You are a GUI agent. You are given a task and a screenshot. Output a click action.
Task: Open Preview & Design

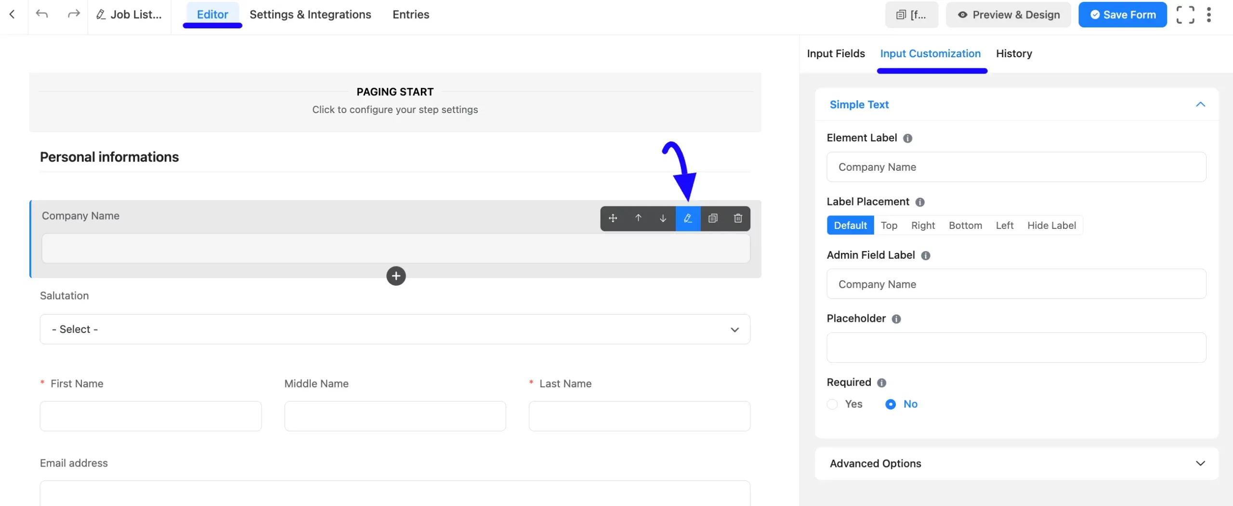click(1009, 14)
